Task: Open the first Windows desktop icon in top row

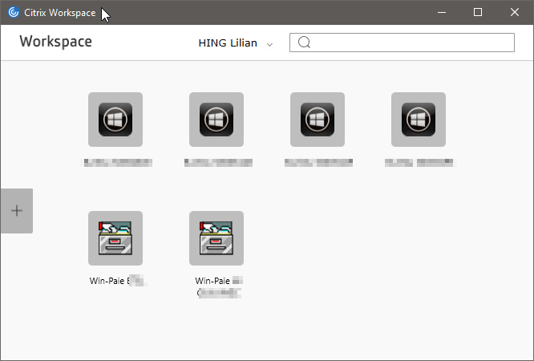Action: pos(115,120)
